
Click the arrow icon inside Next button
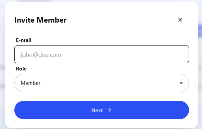[109, 110]
